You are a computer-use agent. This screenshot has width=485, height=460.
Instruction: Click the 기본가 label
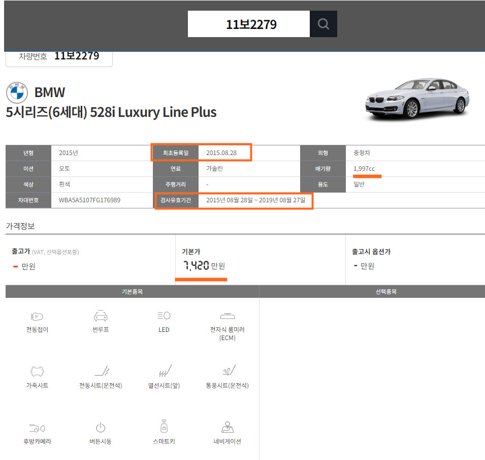[191, 252]
